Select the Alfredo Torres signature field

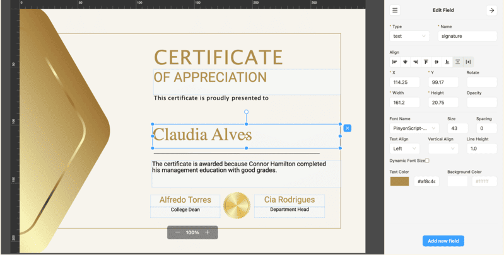tap(185, 200)
